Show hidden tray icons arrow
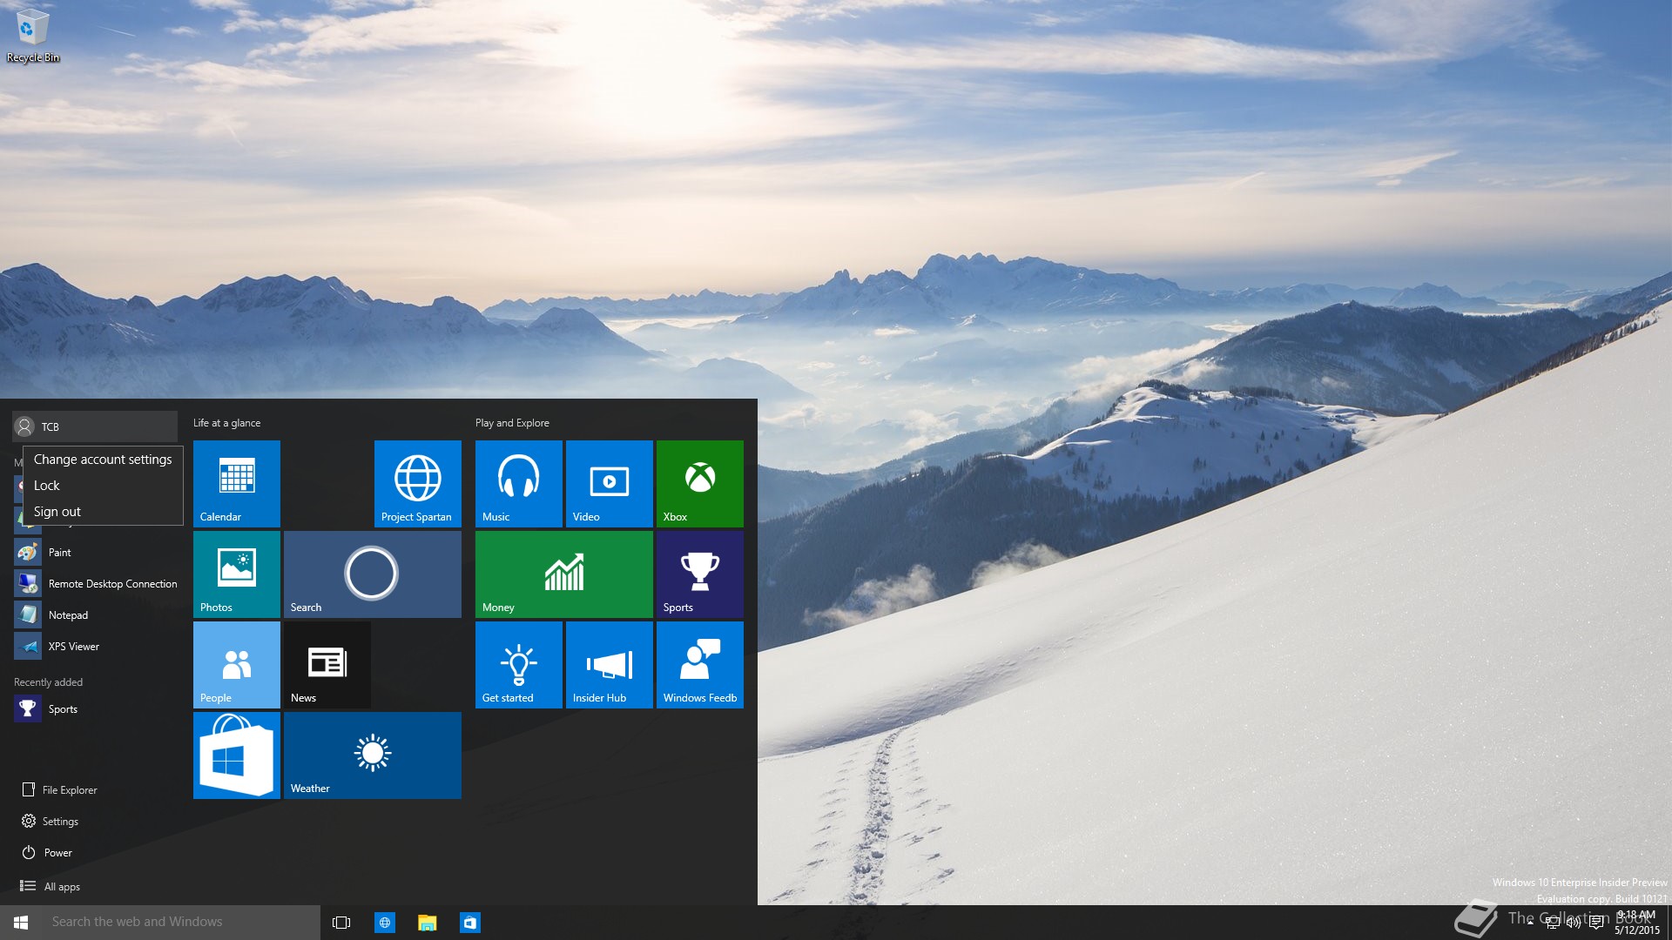 click(1530, 923)
